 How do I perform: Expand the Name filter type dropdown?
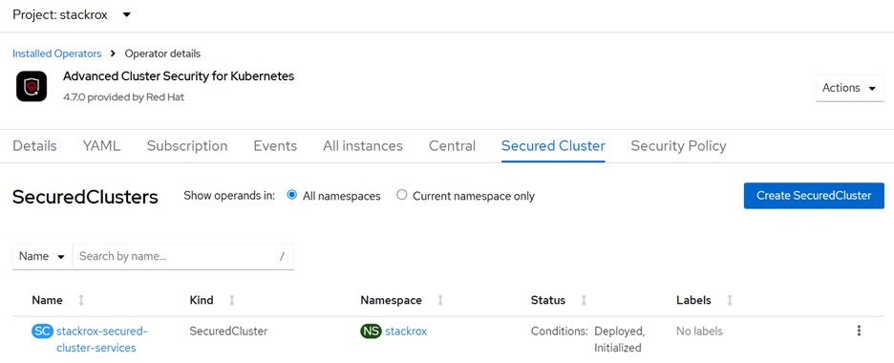42,256
